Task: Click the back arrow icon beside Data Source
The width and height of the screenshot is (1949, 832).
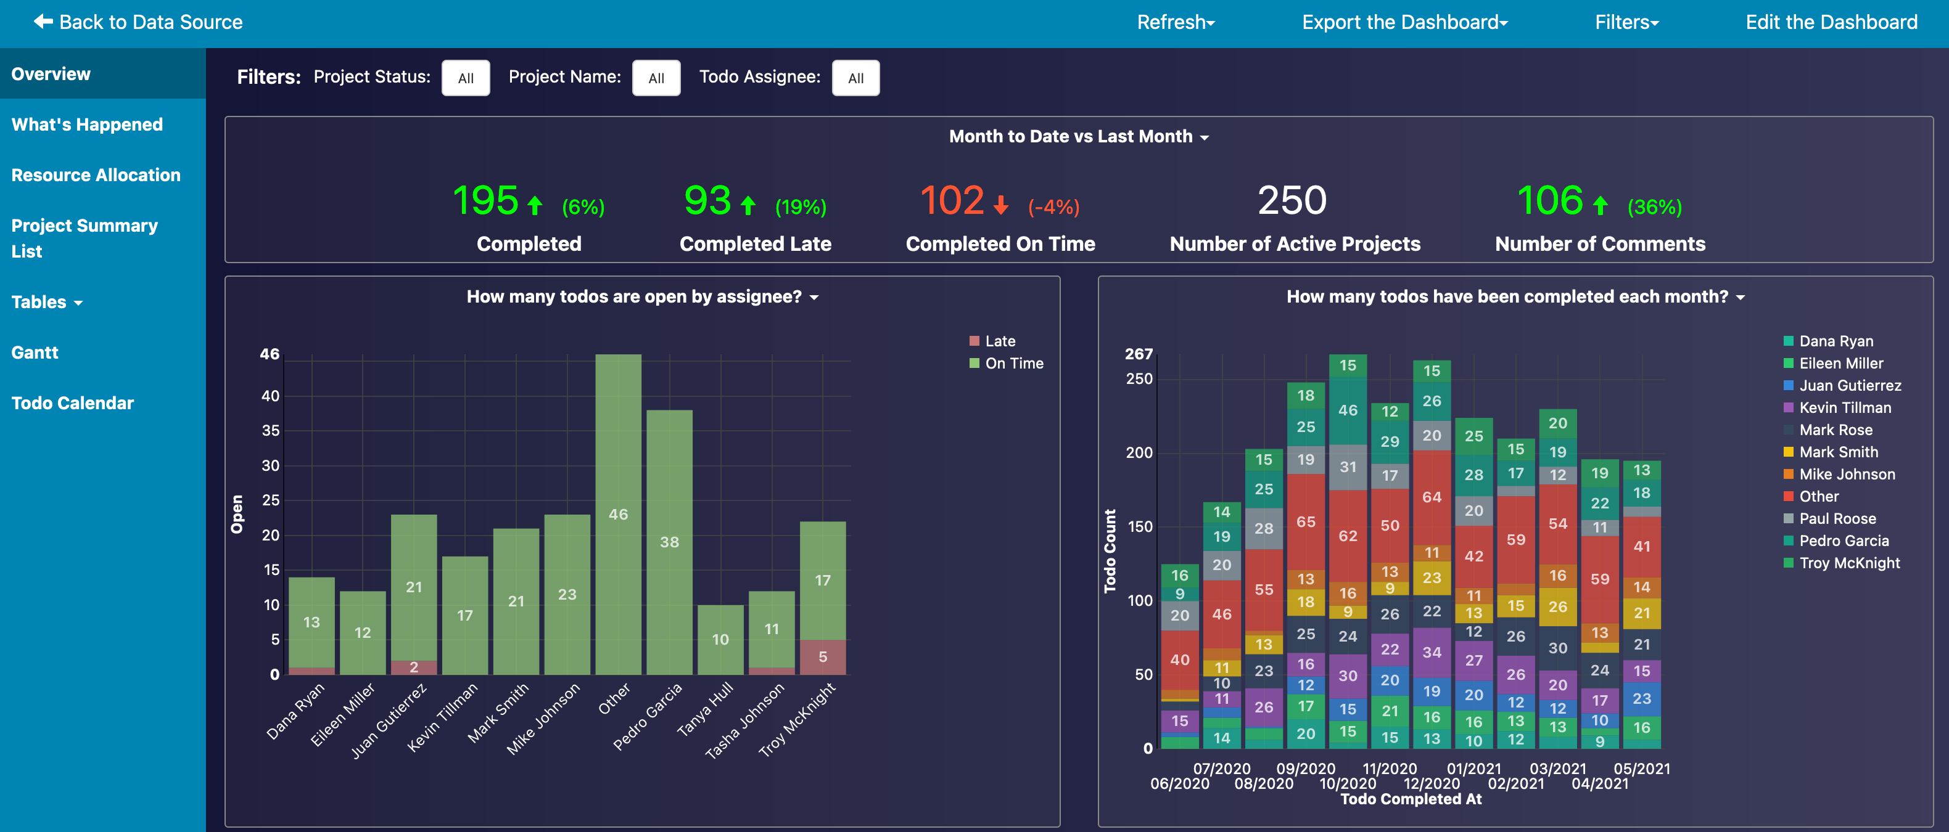Action: point(43,22)
